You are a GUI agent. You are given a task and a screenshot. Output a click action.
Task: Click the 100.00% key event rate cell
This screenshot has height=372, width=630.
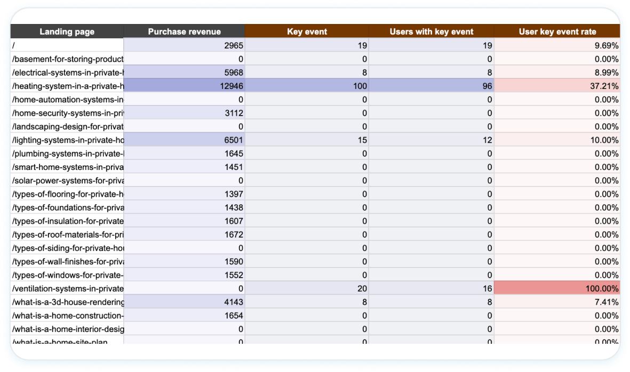tap(557, 288)
